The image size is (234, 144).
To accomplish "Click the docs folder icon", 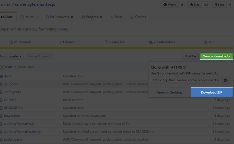I will click(1, 76).
